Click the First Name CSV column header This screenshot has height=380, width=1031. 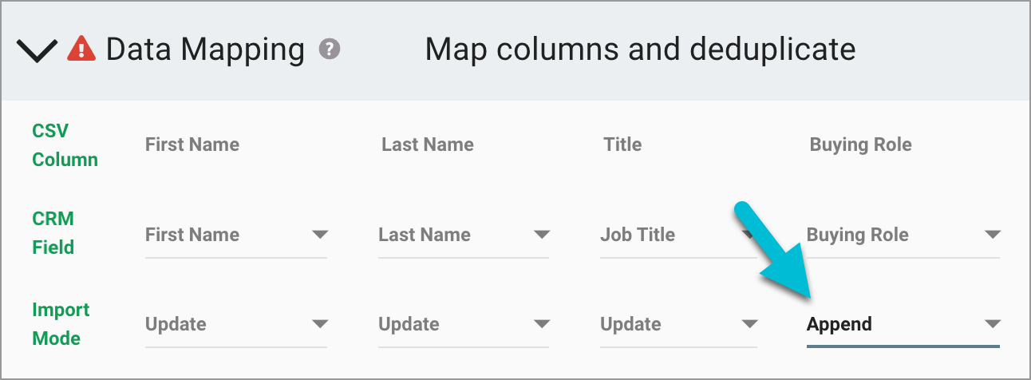tap(192, 144)
